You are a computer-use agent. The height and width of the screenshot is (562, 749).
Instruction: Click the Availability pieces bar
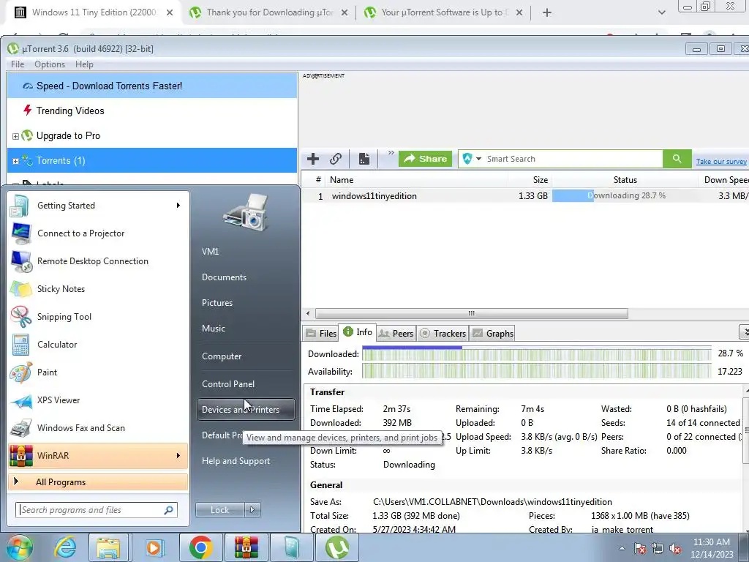point(536,371)
